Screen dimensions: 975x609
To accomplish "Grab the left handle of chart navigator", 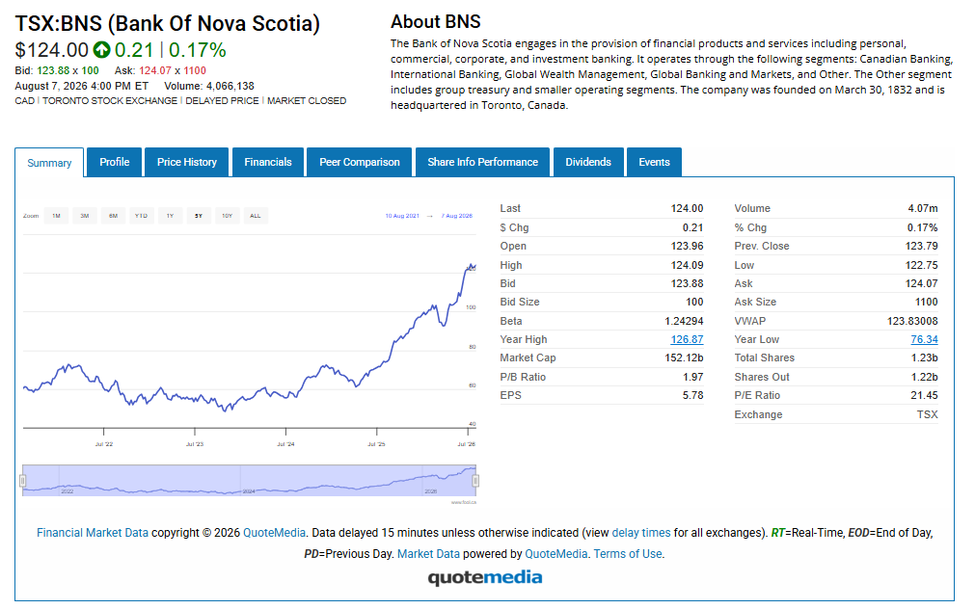I will pyautogui.click(x=23, y=481).
